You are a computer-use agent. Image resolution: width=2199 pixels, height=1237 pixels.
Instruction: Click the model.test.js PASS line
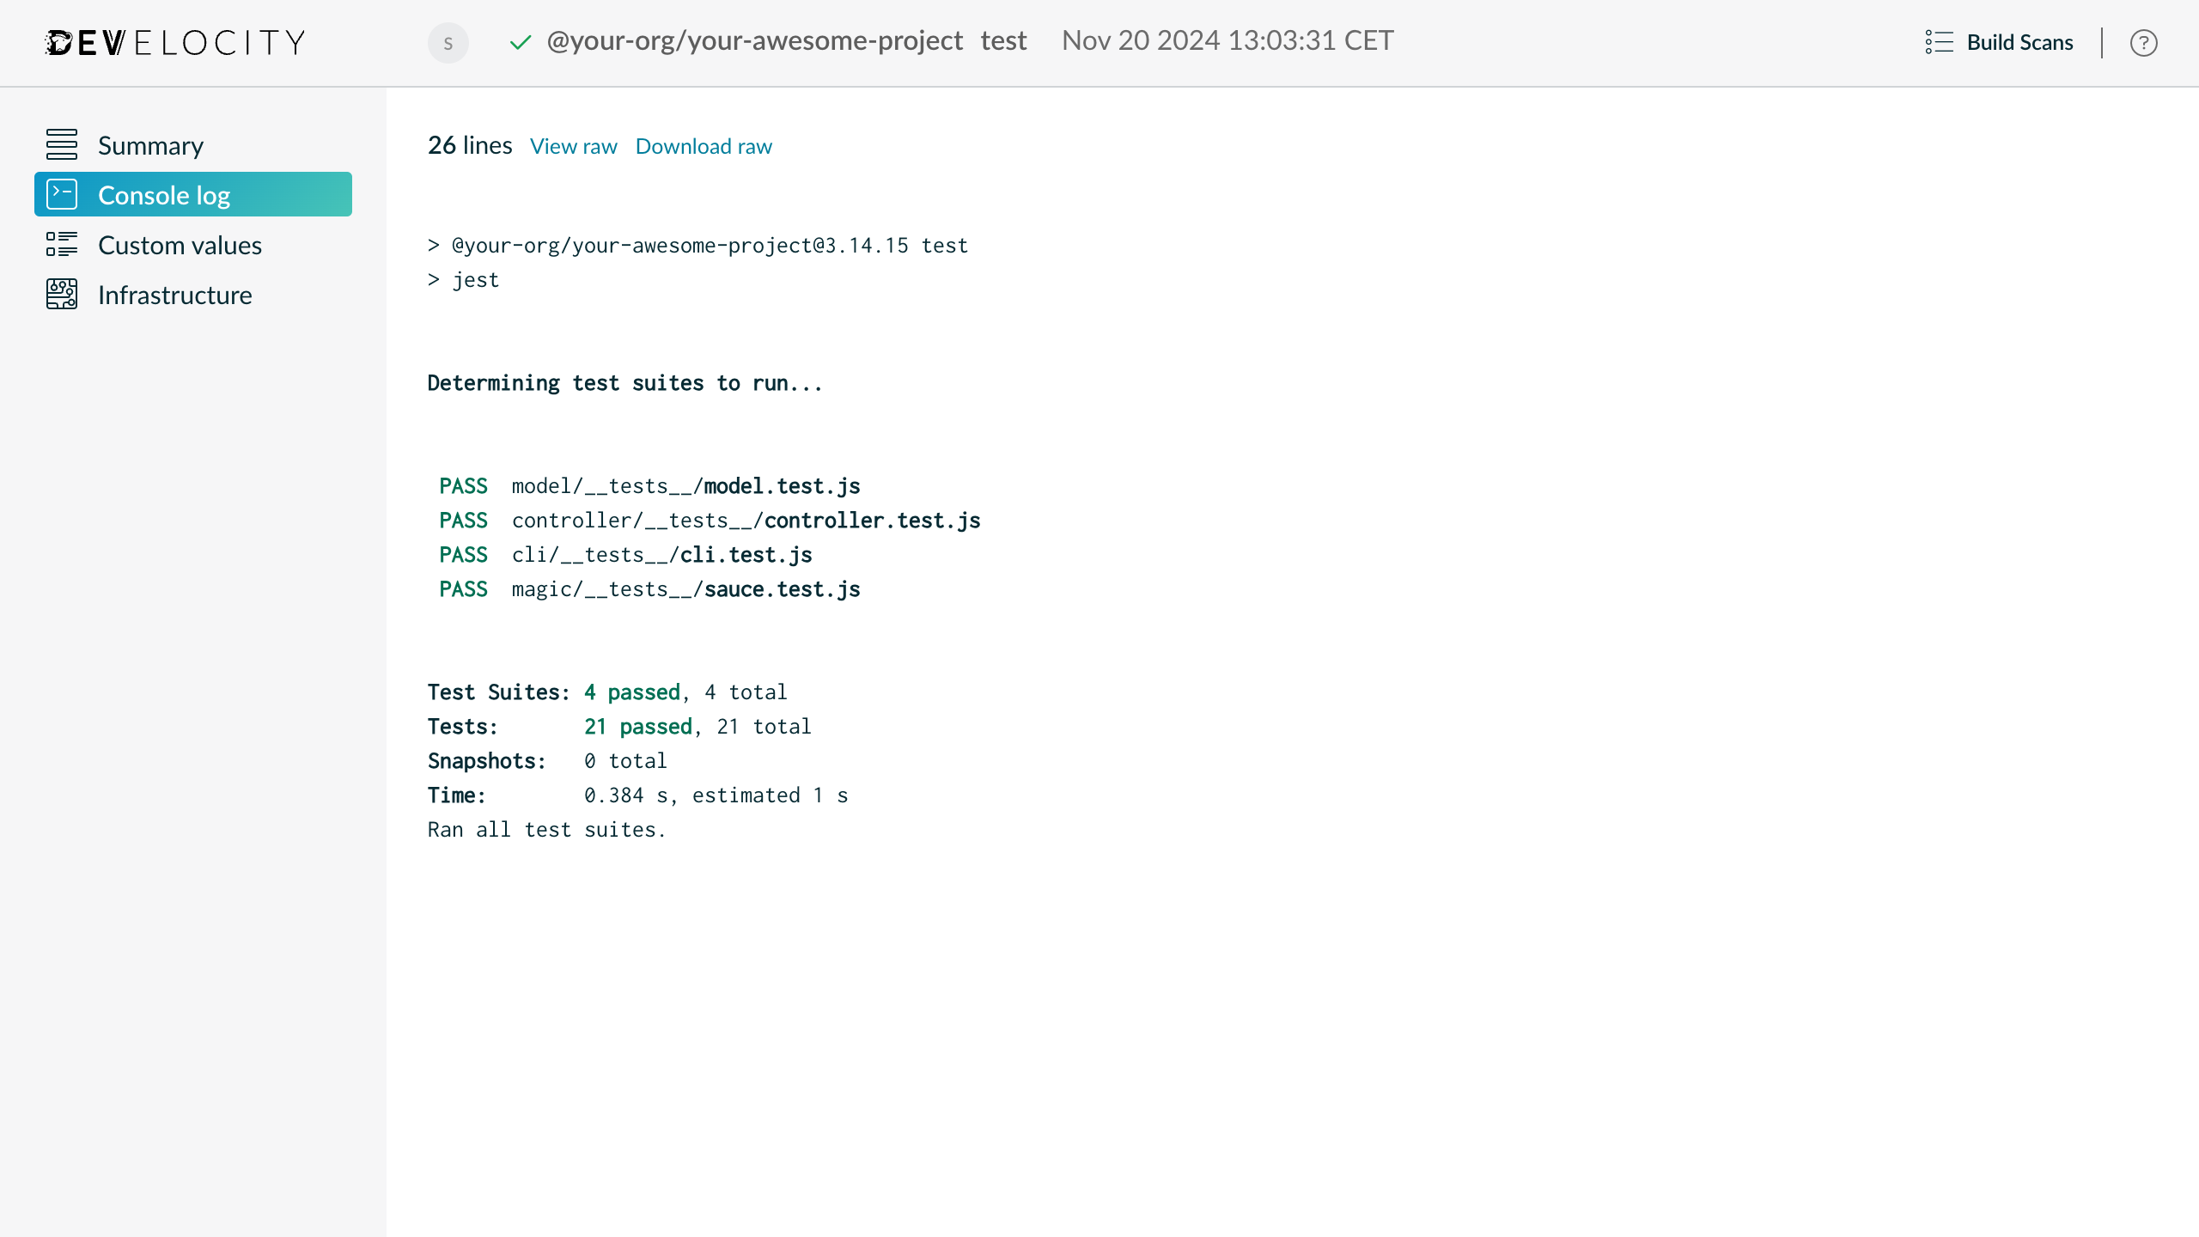pos(649,486)
